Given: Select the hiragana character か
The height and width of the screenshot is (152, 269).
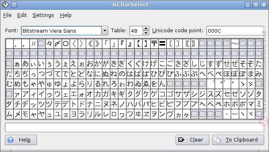Looking at the screenshot, I should [x=98, y=64].
